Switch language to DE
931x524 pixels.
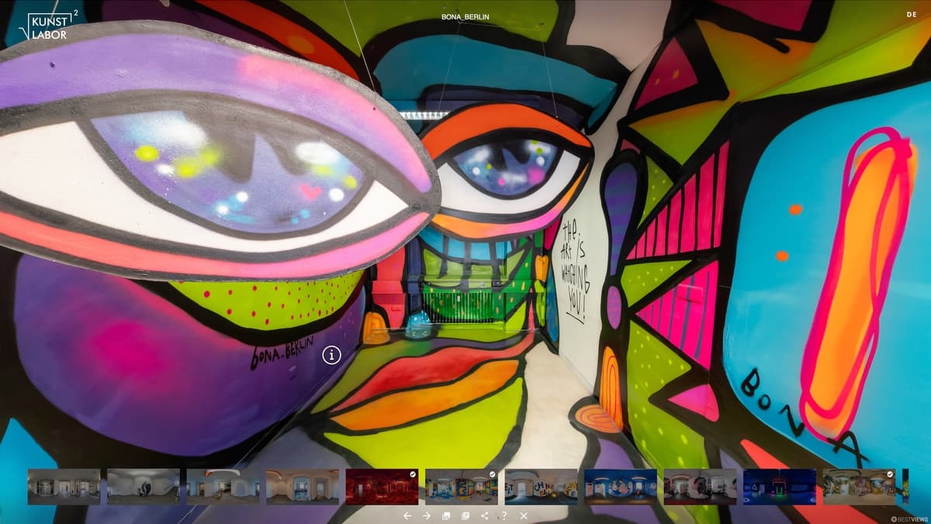pos(911,14)
